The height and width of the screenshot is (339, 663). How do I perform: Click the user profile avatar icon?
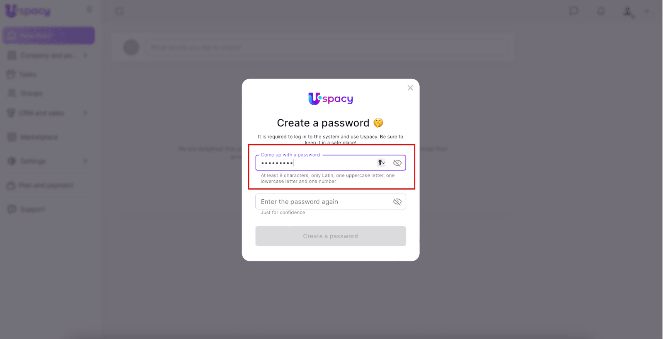[628, 12]
